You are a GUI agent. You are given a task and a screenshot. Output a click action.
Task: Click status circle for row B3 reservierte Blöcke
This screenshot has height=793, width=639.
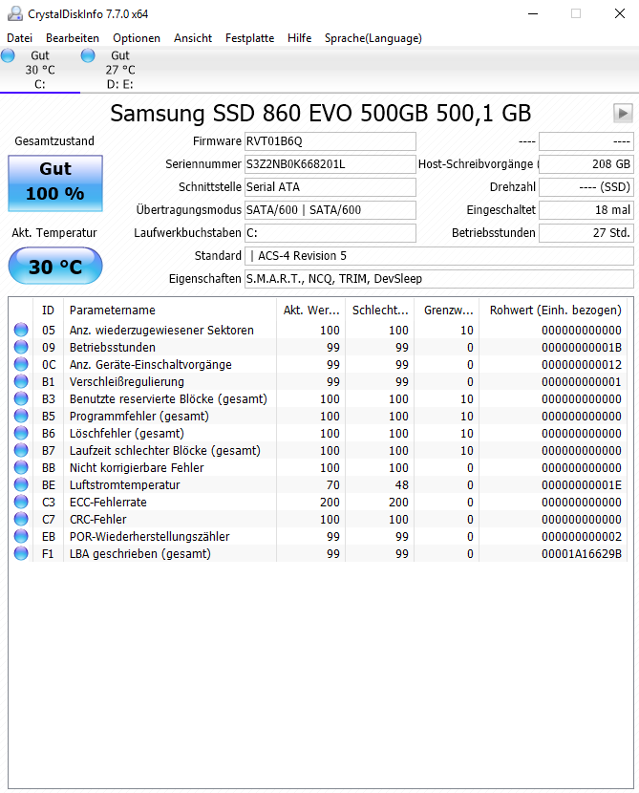[x=21, y=398]
